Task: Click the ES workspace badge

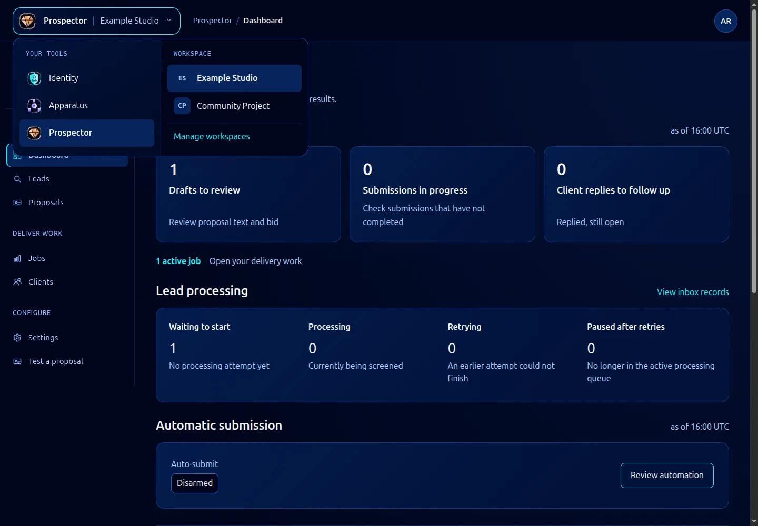Action: coord(182,78)
